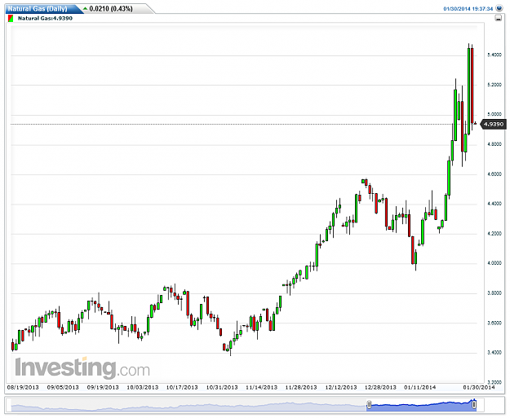Click the y-axis label '5.2000'
510x418 pixels.
pyautogui.click(x=494, y=85)
